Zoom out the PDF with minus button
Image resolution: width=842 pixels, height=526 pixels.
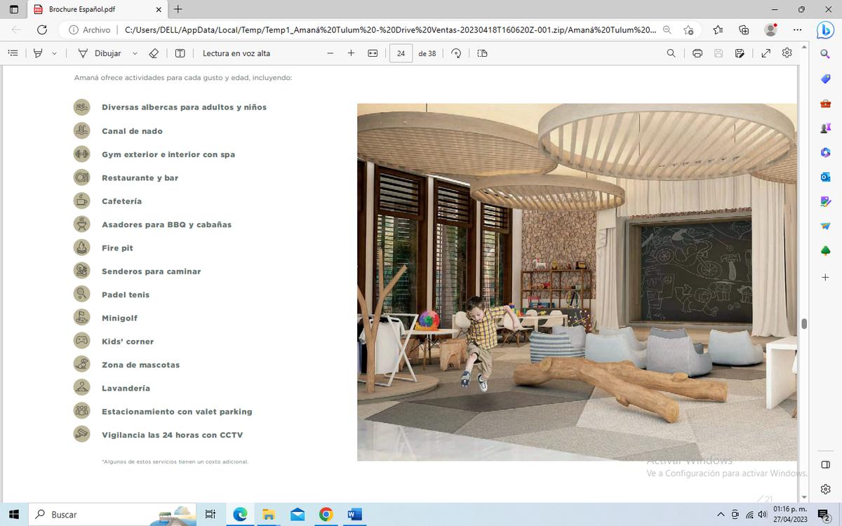coord(330,53)
